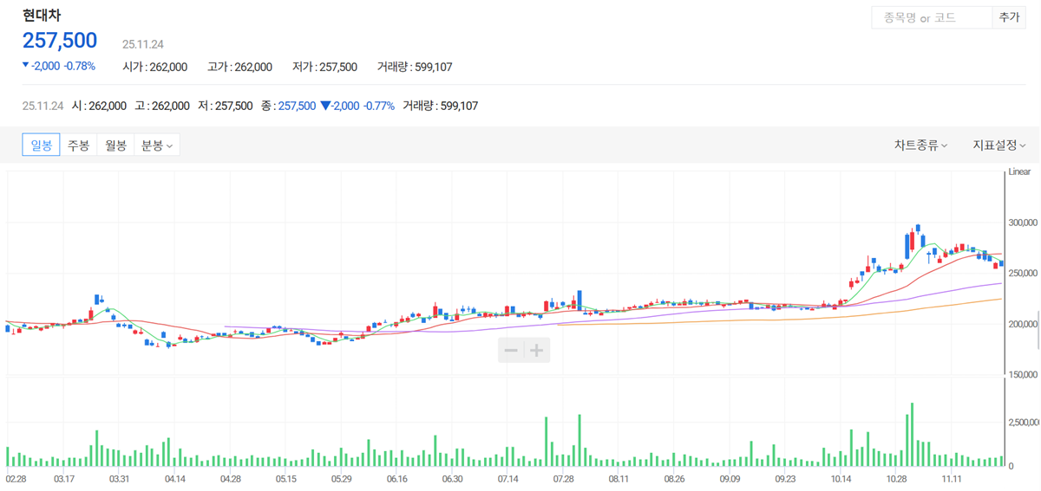Click the 09.09 date axis label
1041x491 pixels.
coord(730,479)
